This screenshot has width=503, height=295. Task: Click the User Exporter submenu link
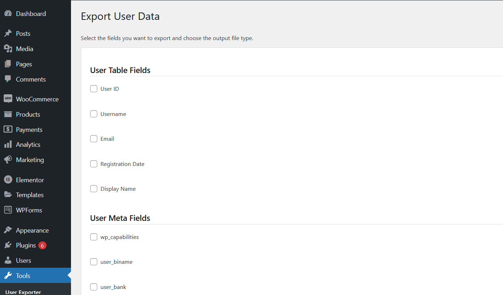click(23, 292)
